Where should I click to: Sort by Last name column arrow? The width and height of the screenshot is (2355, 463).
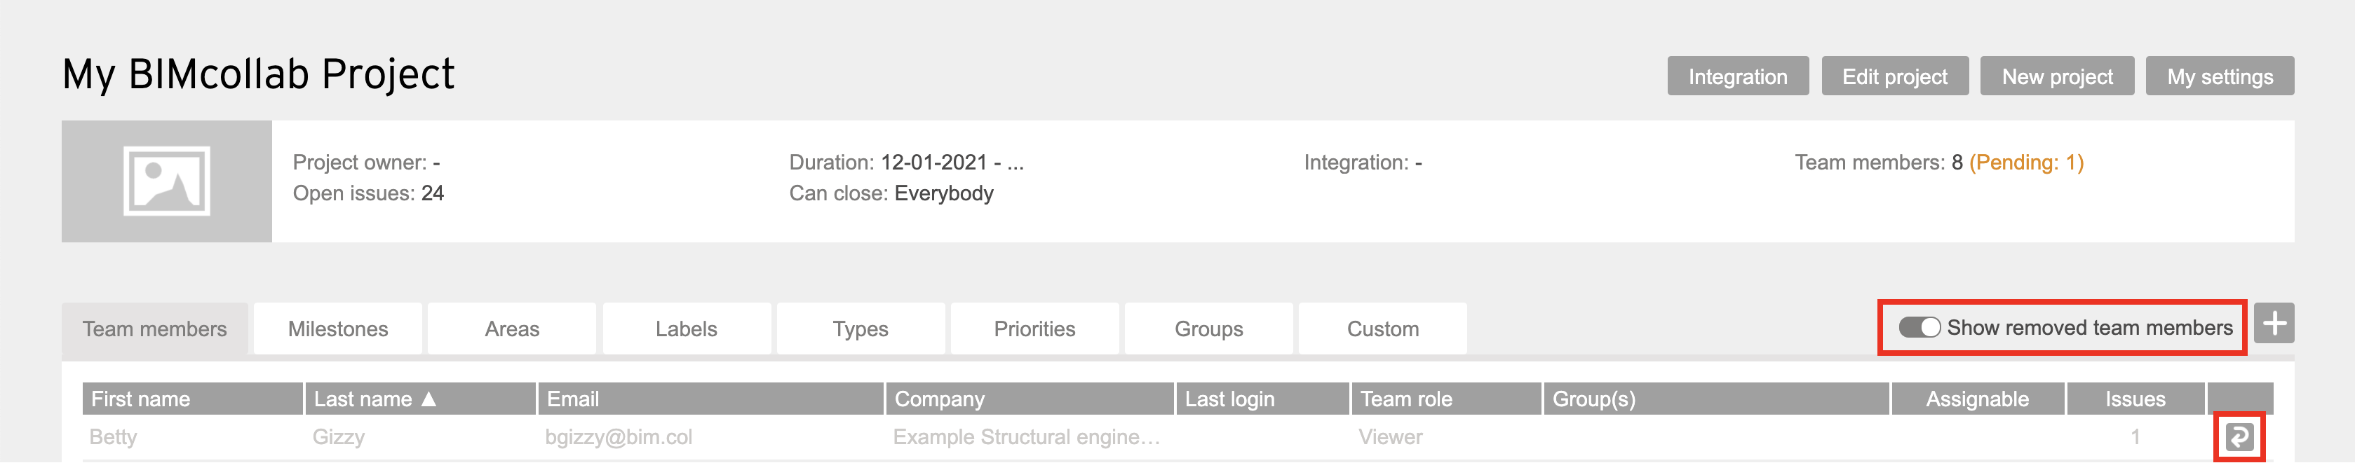429,399
